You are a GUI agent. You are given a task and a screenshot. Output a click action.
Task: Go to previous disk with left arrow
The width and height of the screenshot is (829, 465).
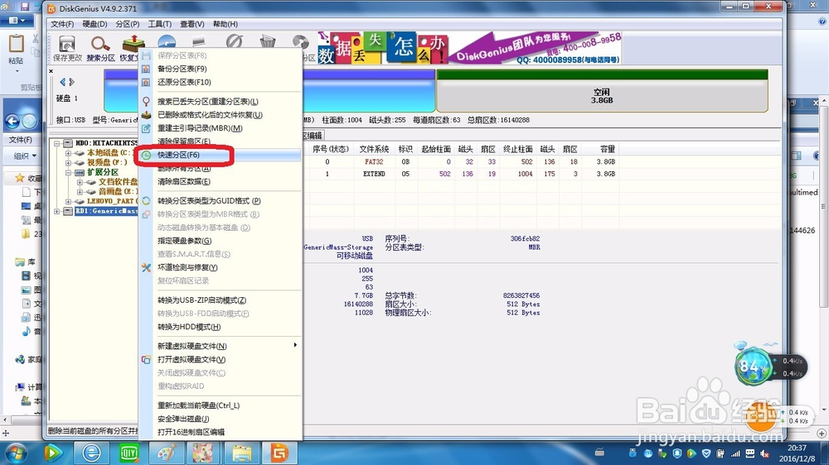62,82
